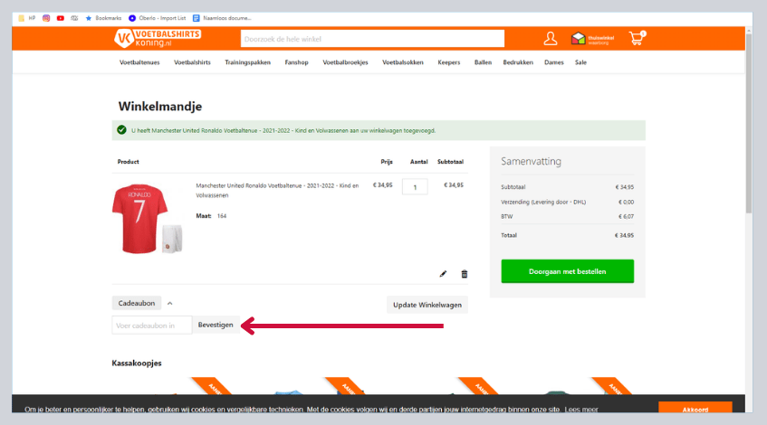767x425 pixels.
Task: Open the YouTube bookmark icon
Action: tap(60, 17)
